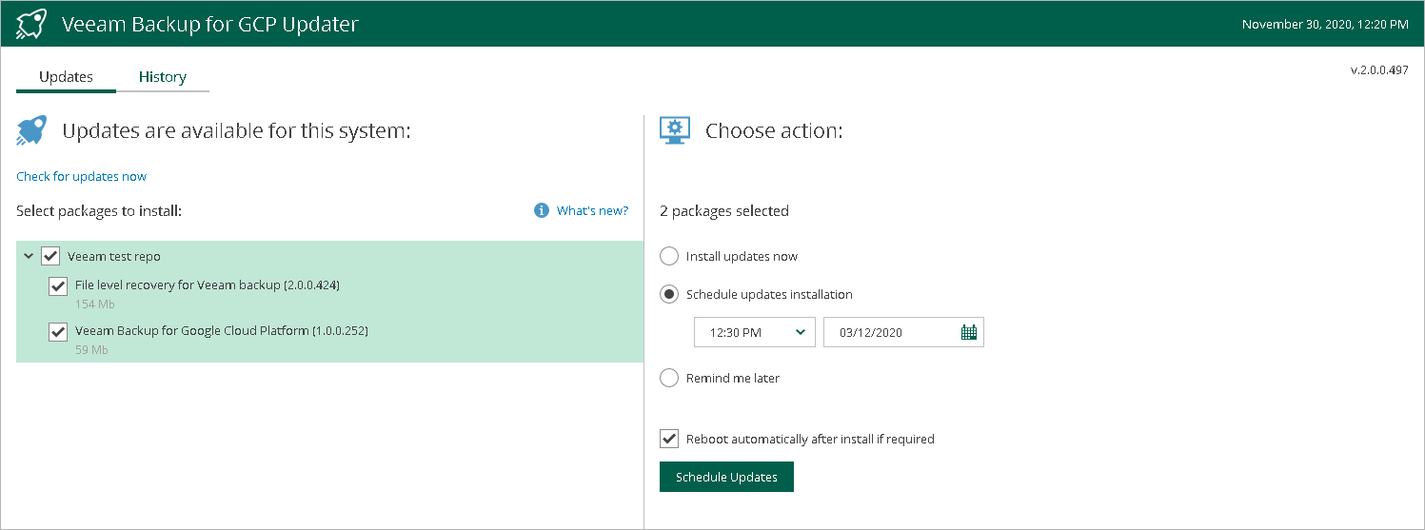Open the Updates tab
Viewport: 1425px width, 530px height.
click(x=66, y=77)
